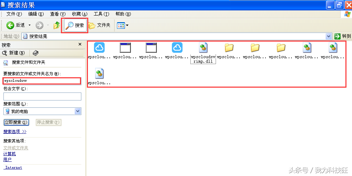Image resolution: width=352 pixels, height=176 pixels.
Task: Open Search Options (搜索选项) link
Action: (x=15, y=132)
